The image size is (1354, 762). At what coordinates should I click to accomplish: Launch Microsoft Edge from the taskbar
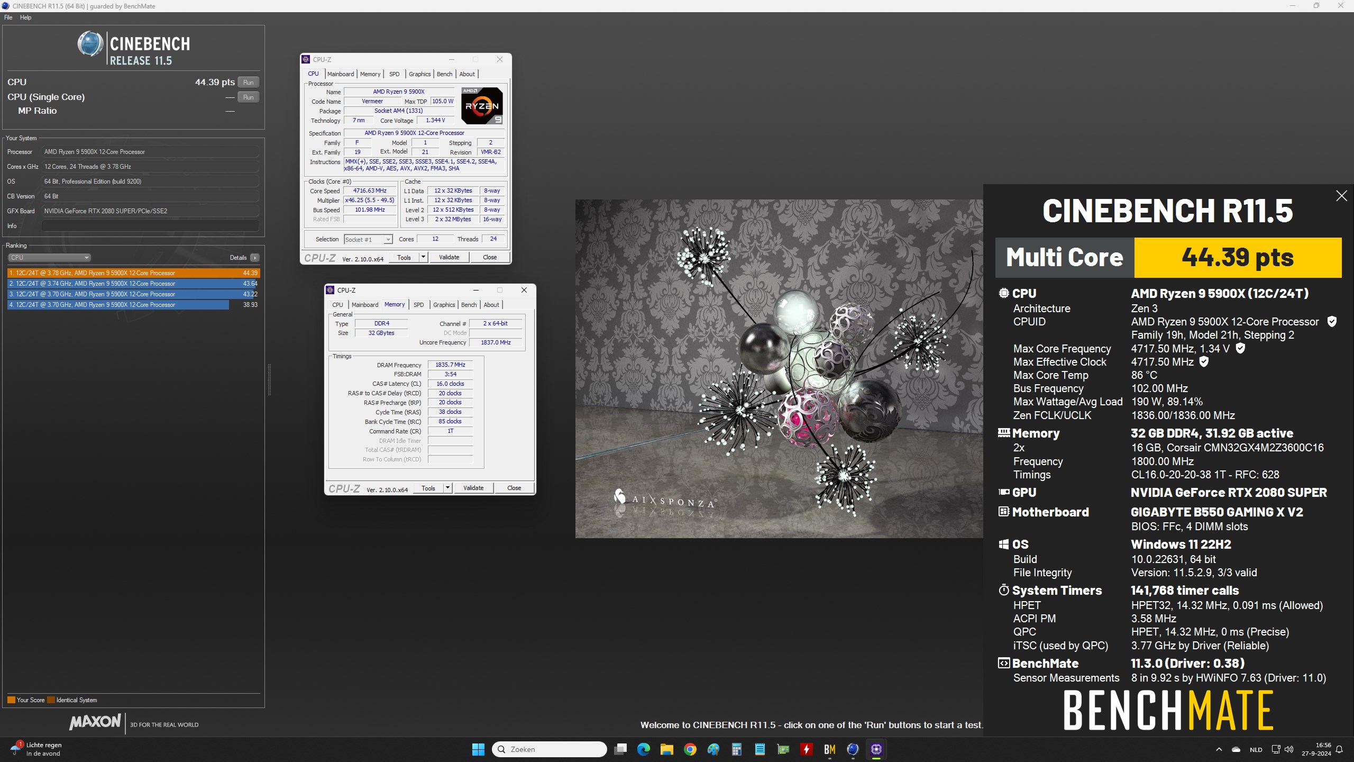[x=644, y=749]
